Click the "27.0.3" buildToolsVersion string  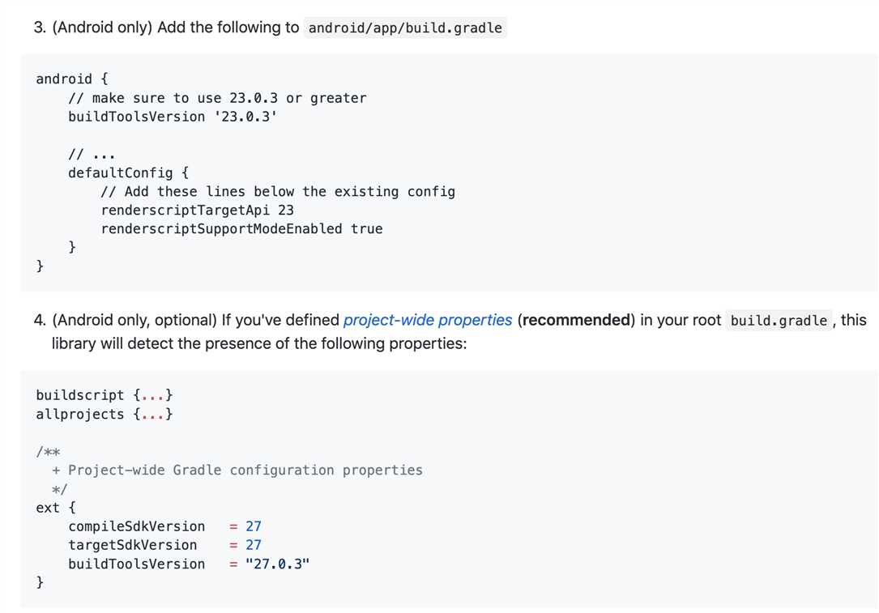pyautogui.click(x=278, y=564)
